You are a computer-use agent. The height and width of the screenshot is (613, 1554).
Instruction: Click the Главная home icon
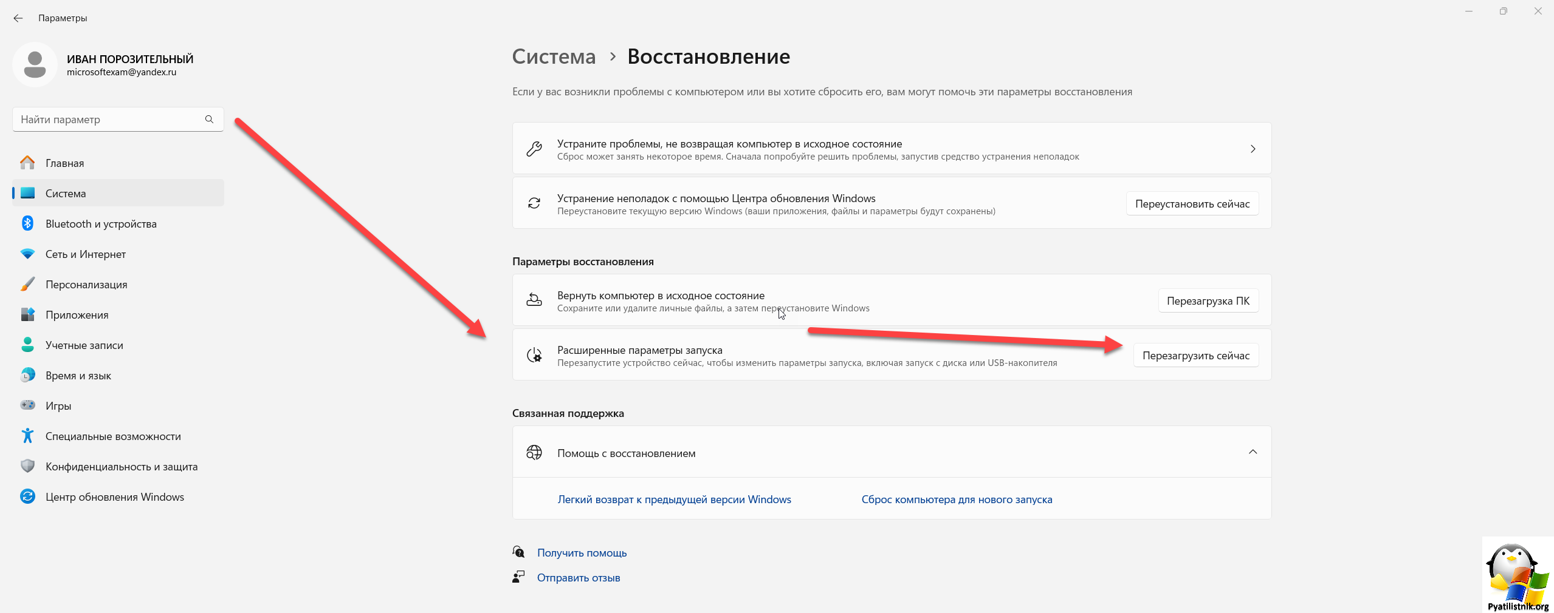[27, 163]
